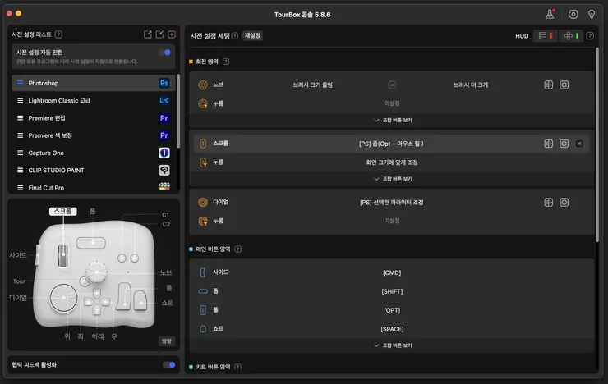Click the second action icon in 스크롤 row

click(564, 144)
